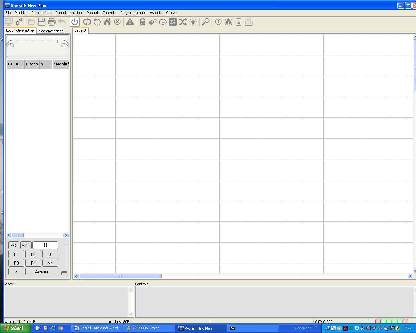Click the locomotive image preview box
416x333 pixels.
[38, 47]
